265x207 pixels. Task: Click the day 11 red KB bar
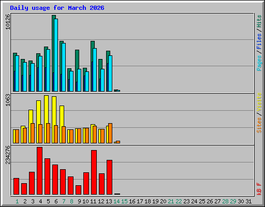94,172
